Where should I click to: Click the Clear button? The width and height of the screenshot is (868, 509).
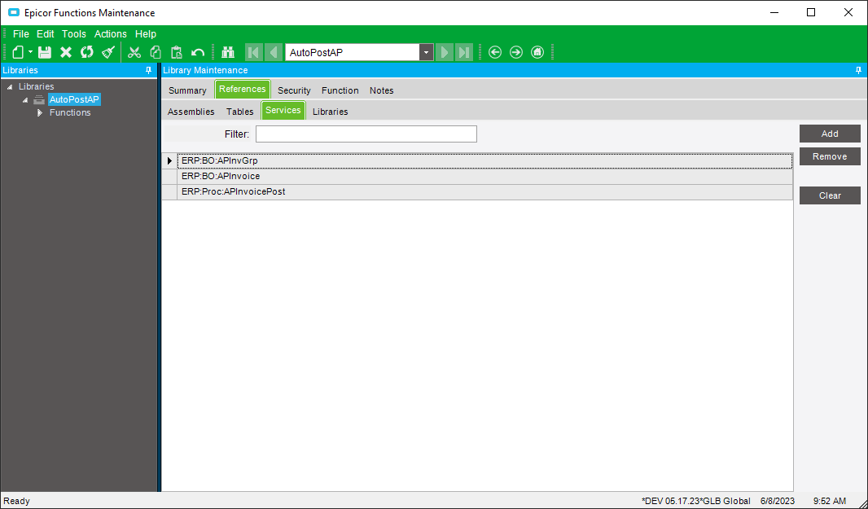click(x=830, y=195)
